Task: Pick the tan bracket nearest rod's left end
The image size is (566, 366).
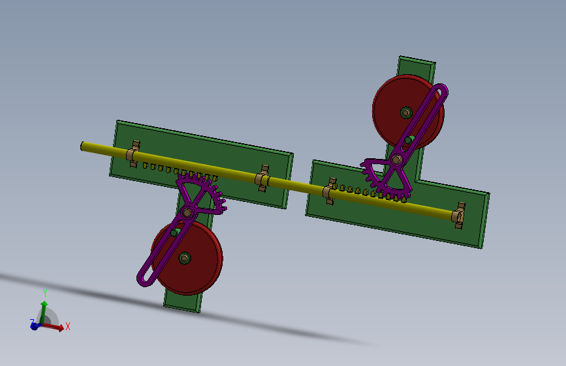Action: (133, 154)
